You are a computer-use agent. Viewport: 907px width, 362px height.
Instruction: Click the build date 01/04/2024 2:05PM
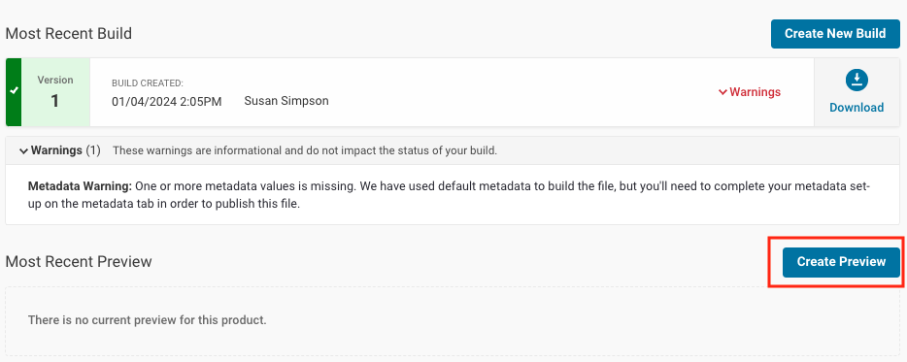pyautogui.click(x=167, y=101)
